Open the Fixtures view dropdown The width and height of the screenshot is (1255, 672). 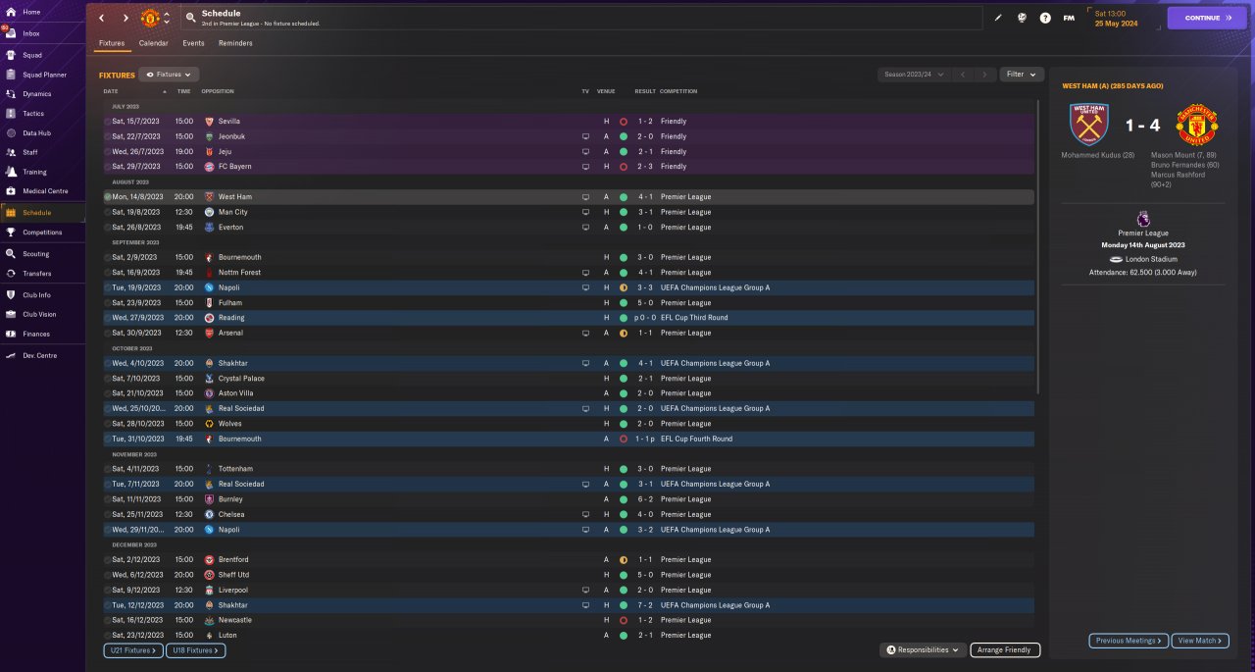click(169, 75)
